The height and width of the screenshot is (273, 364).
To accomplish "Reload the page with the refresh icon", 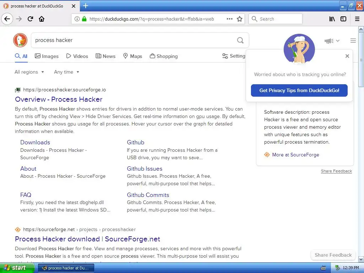I will pos(30,19).
